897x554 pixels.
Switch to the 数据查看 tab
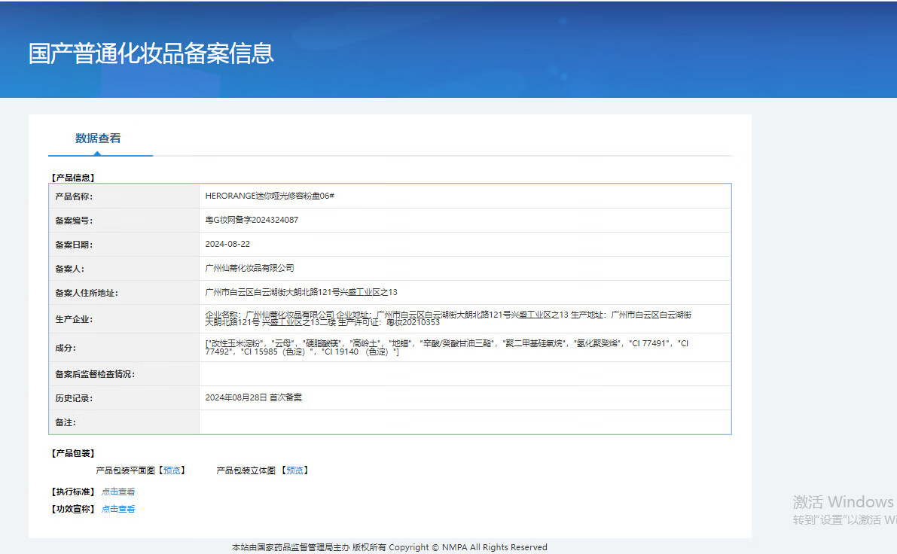(x=98, y=138)
